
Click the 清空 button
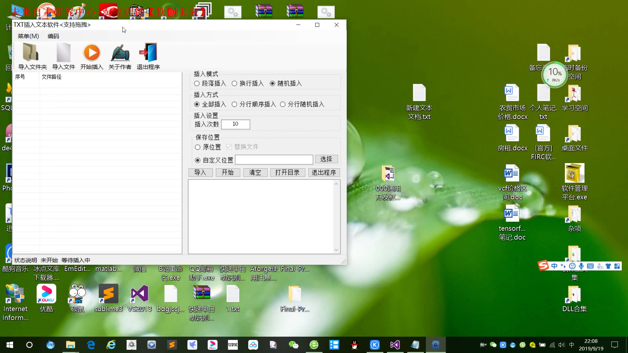point(255,173)
